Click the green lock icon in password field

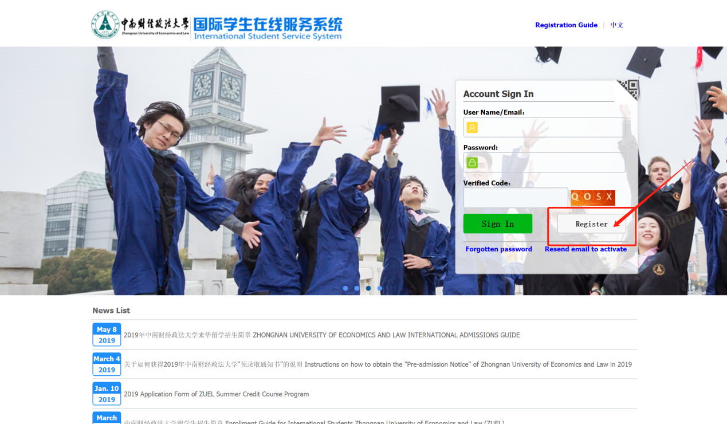pos(472,163)
